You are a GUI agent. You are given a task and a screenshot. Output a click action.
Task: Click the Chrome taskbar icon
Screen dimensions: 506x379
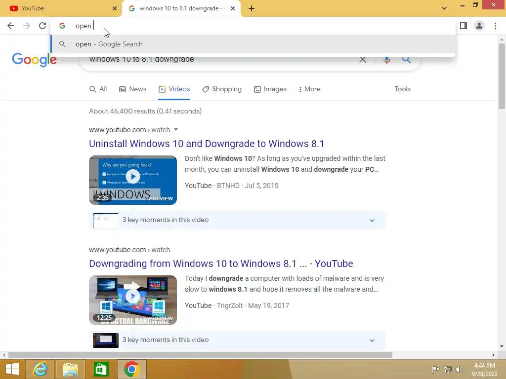[x=131, y=369]
